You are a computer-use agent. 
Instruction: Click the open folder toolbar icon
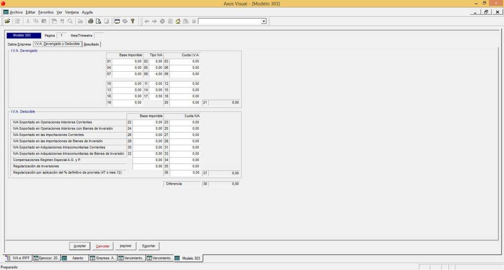click(7, 21)
